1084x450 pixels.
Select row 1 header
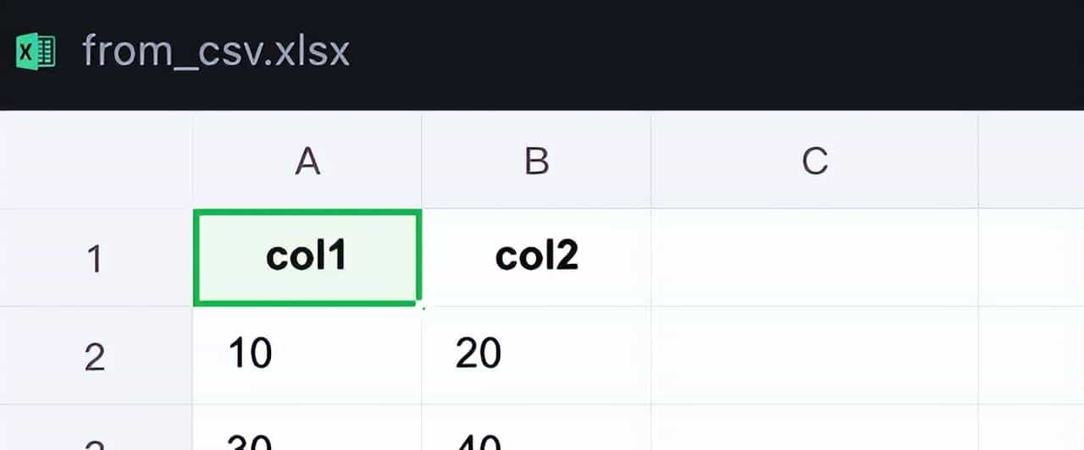click(96, 258)
